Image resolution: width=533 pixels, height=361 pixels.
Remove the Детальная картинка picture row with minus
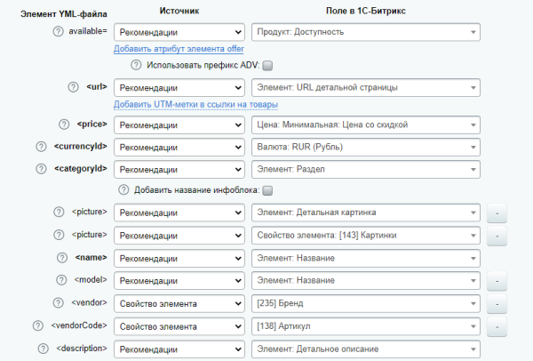coord(497,213)
